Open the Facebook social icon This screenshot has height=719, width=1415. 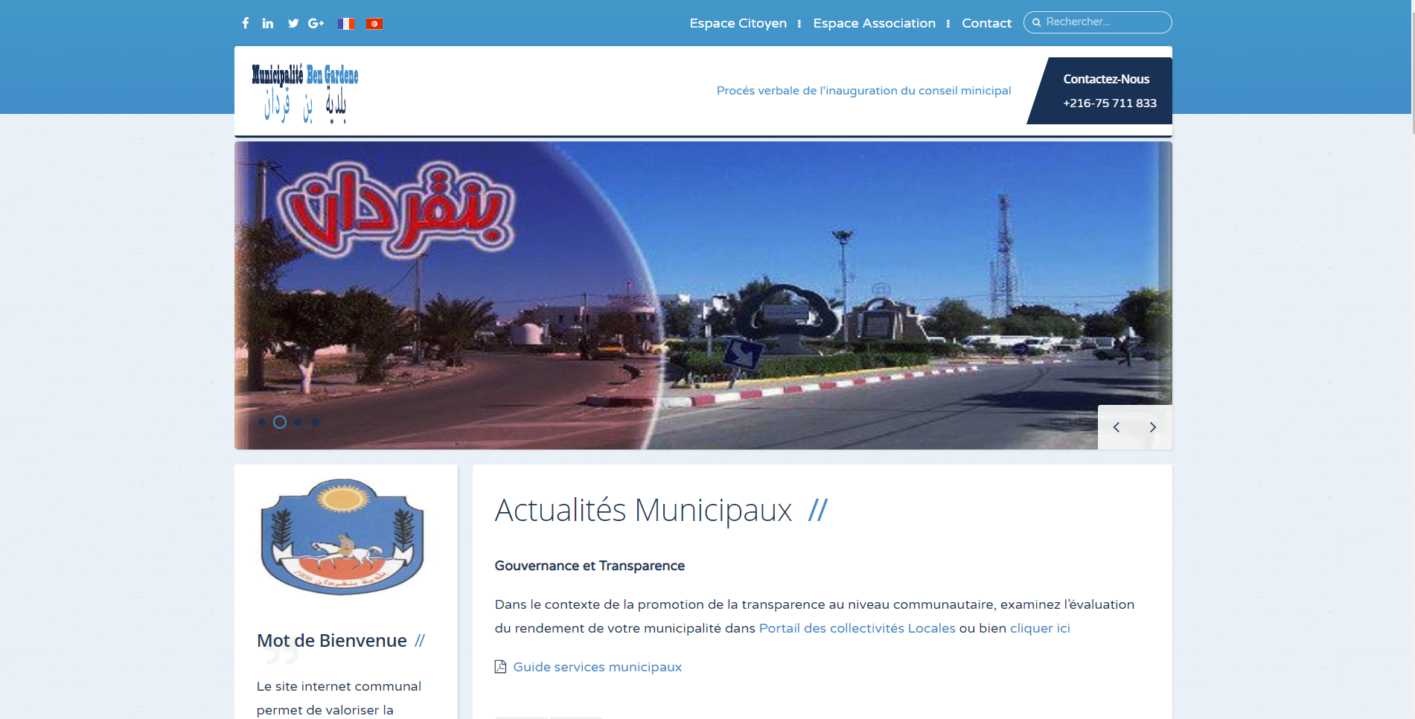[x=246, y=23]
